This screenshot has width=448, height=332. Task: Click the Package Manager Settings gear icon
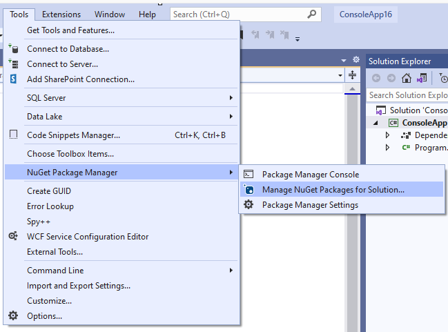coord(249,204)
